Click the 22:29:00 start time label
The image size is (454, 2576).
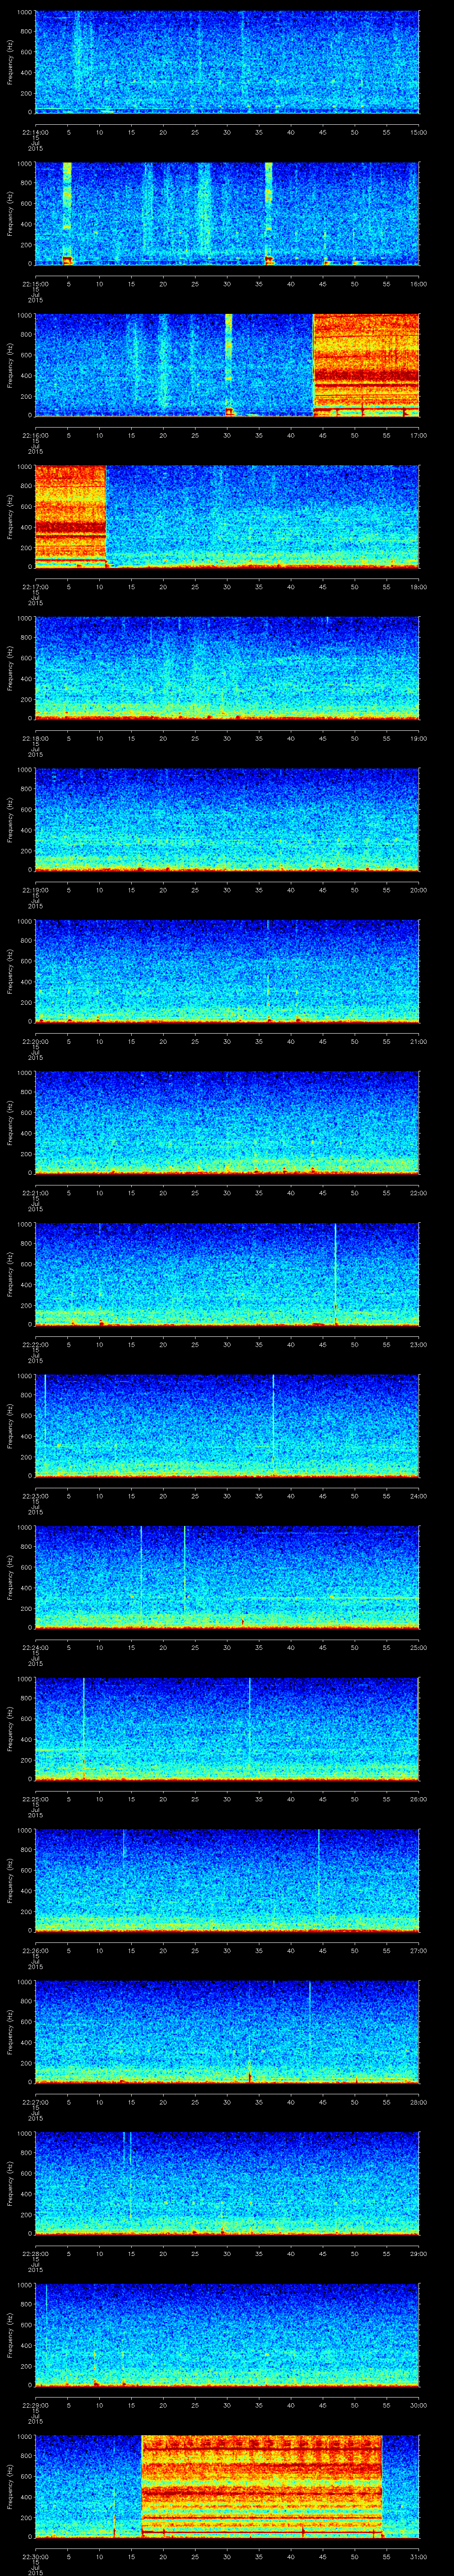click(35, 2405)
